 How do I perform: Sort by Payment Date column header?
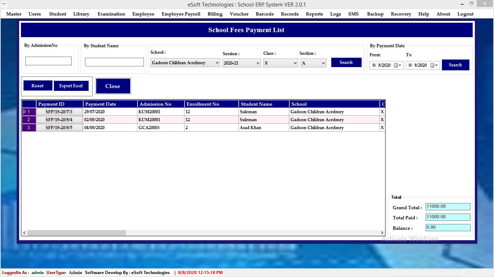(x=110, y=104)
